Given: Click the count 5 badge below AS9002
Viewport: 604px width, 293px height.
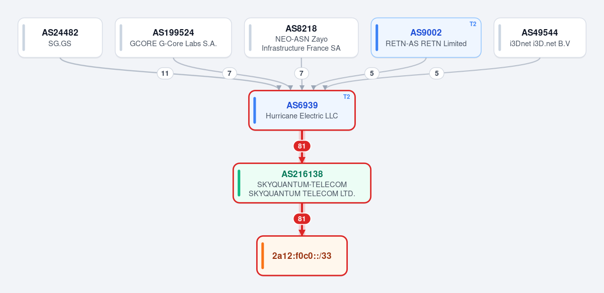Looking at the screenshot, I should [x=371, y=74].
